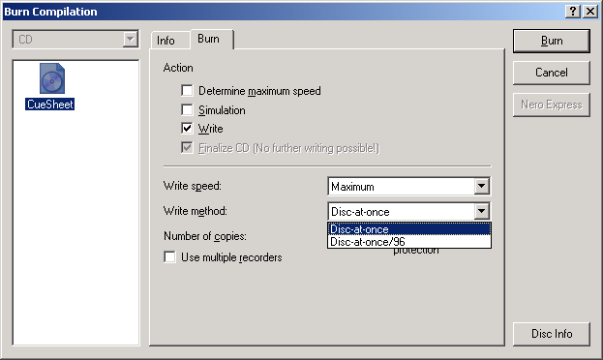Viewport: 603px width, 360px height.
Task: Enable Use multiple recorders
Action: click(169, 256)
